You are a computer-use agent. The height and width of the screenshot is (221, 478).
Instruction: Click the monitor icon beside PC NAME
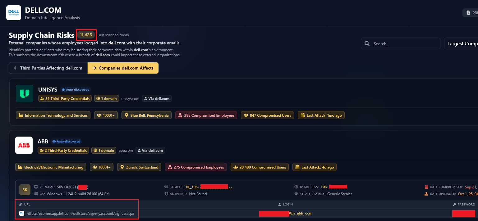pos(36,187)
